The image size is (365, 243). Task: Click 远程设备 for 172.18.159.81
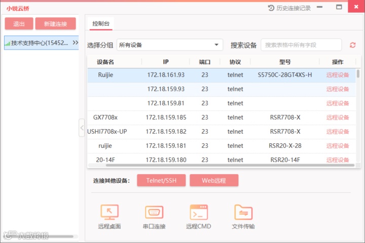(x=338, y=103)
